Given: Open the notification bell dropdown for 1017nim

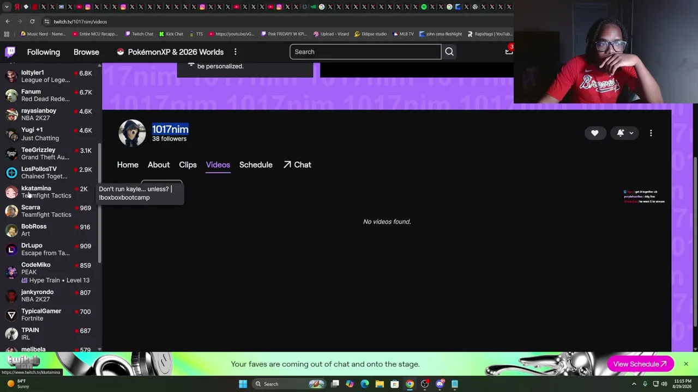Looking at the screenshot, I should pyautogui.click(x=625, y=133).
